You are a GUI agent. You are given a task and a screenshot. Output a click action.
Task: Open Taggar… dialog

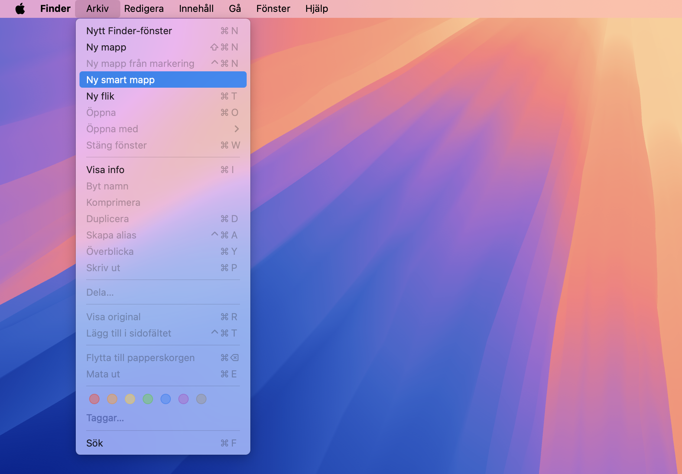(163, 418)
